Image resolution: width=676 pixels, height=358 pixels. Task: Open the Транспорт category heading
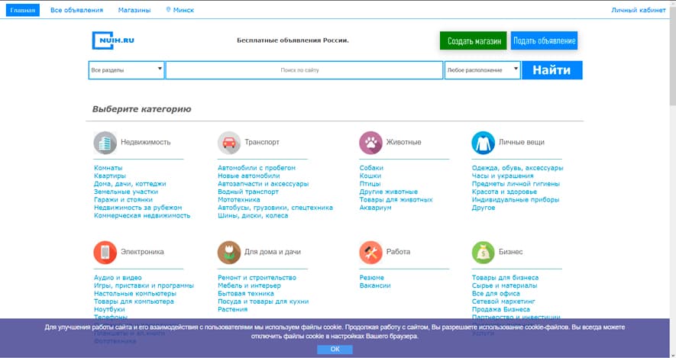point(262,142)
